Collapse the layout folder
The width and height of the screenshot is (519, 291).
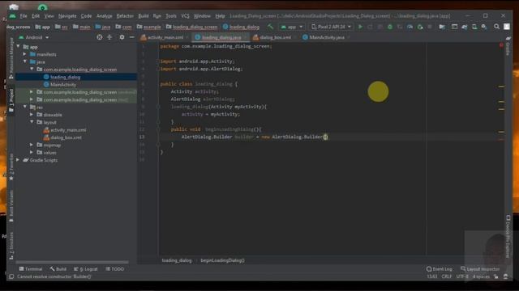(32, 122)
